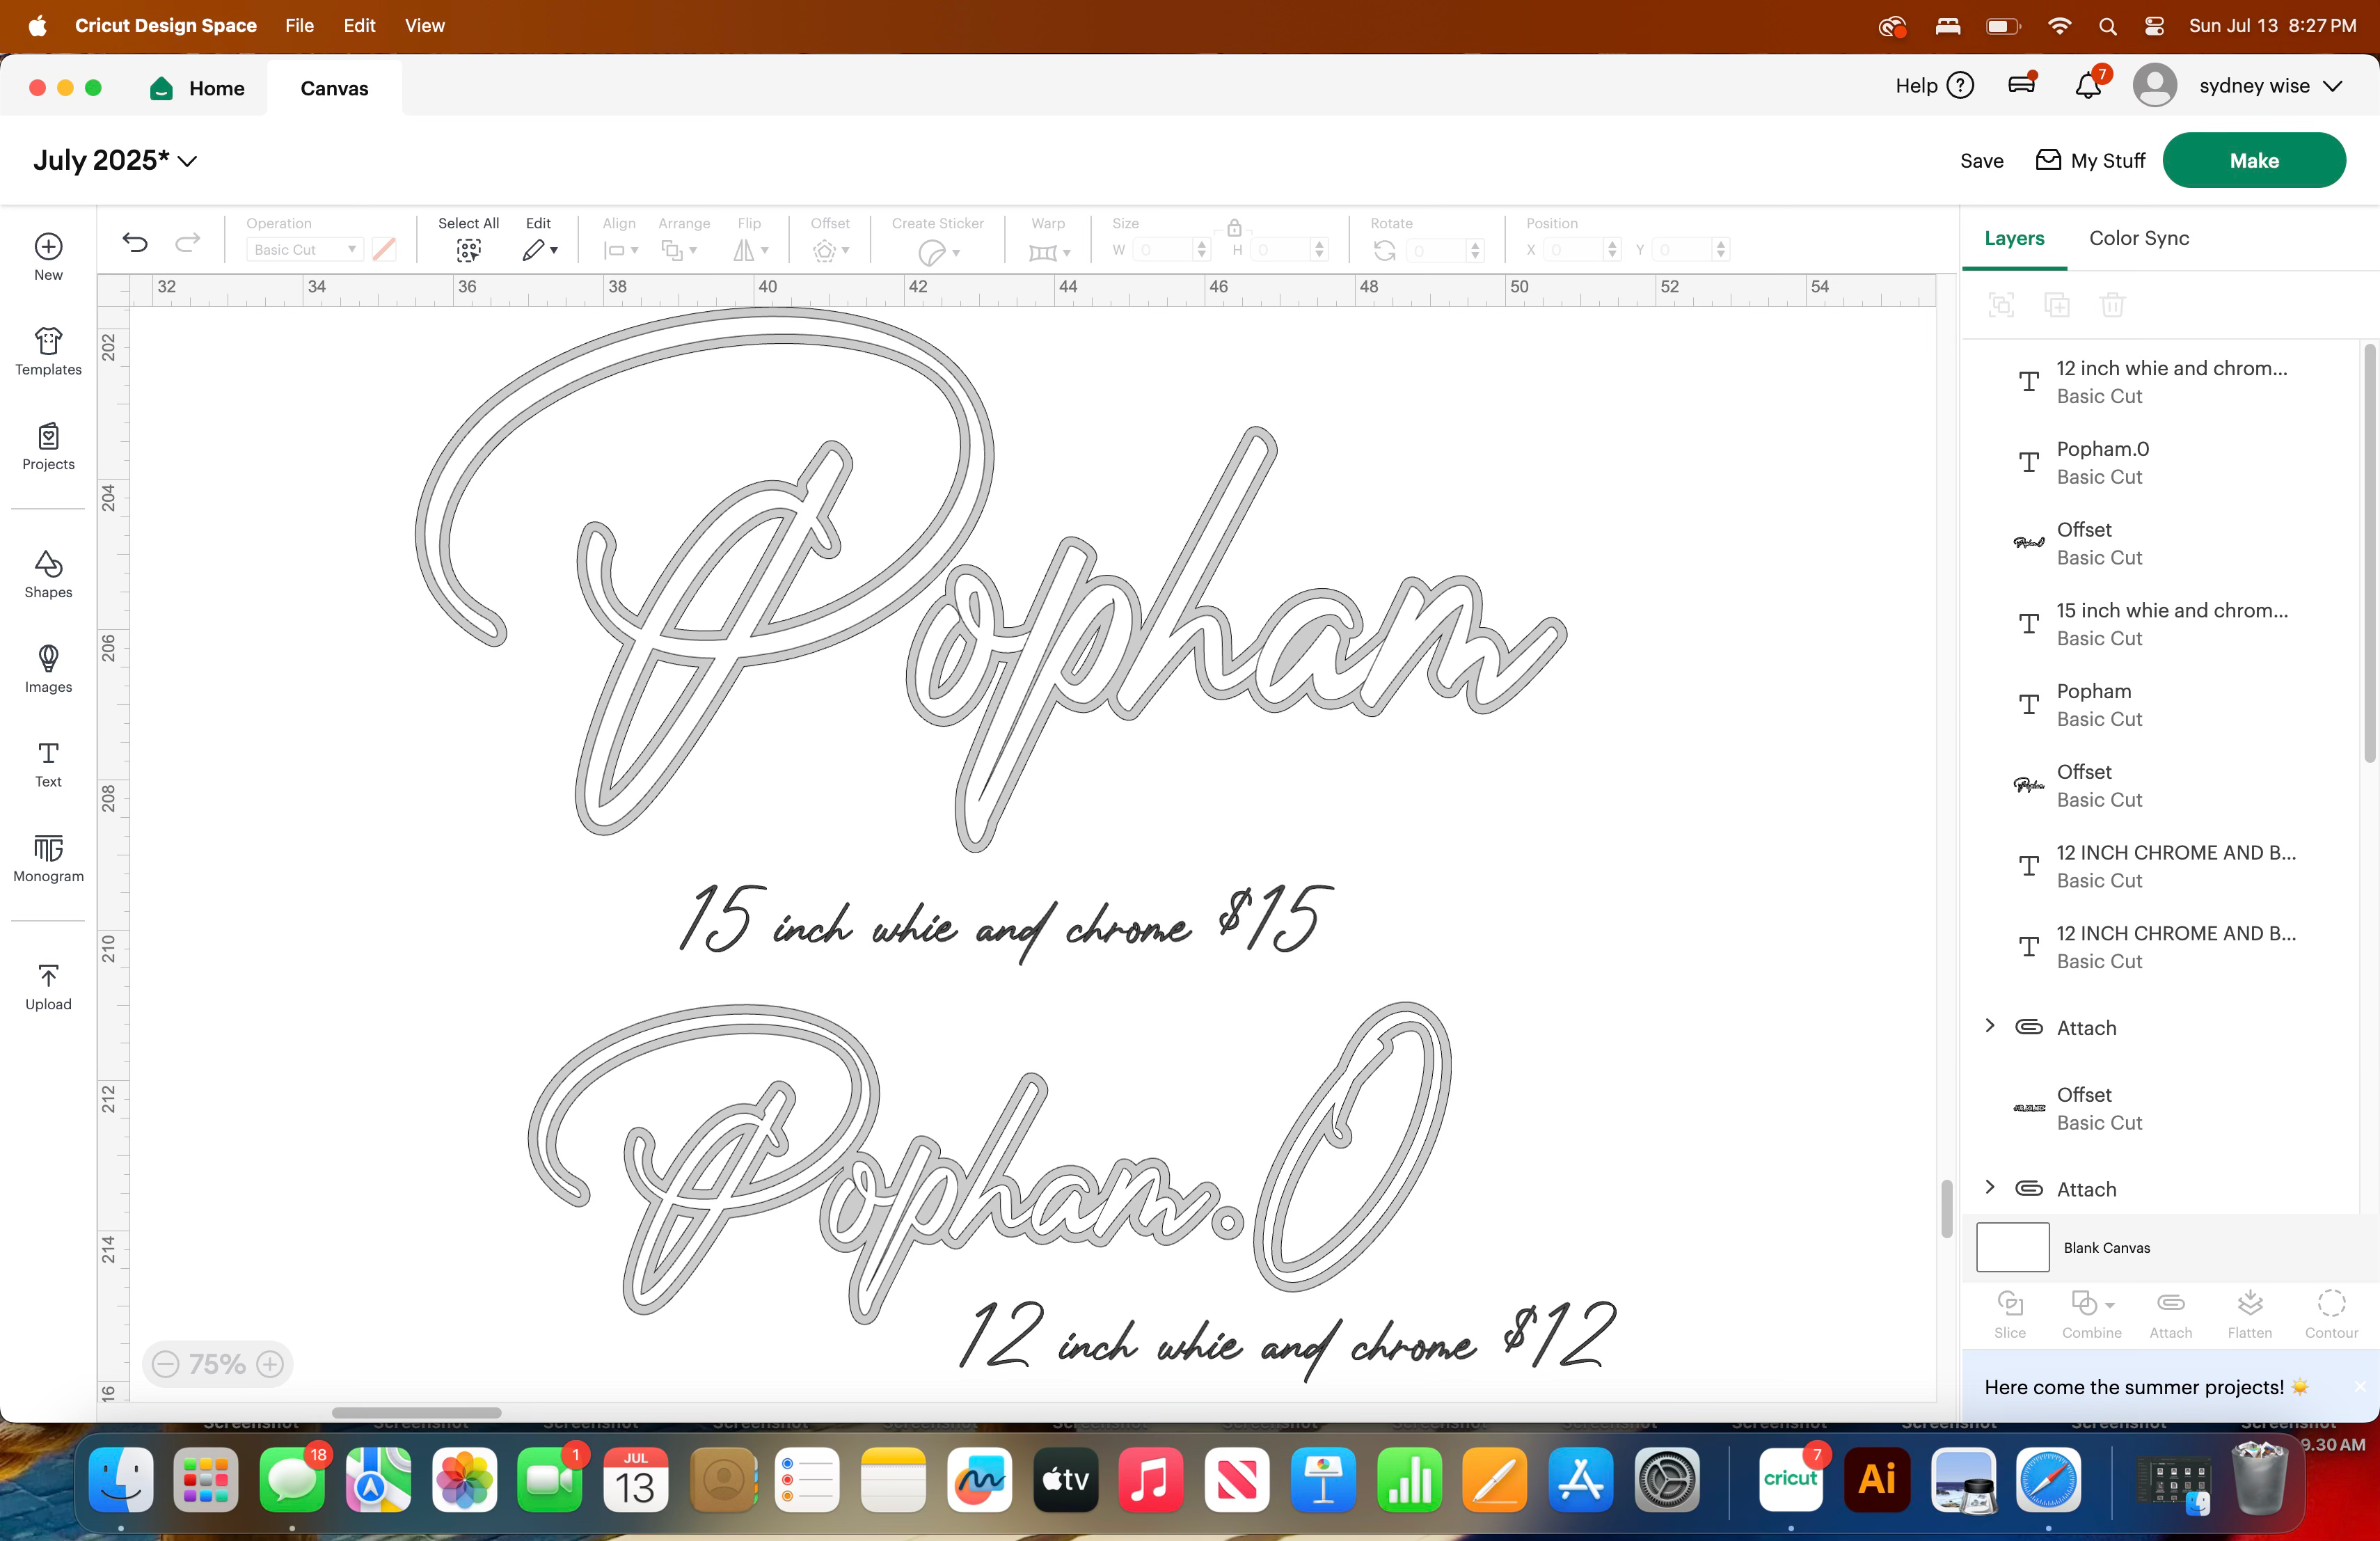This screenshot has height=1541, width=2380.
Task: Toggle the size aspect ratio lock
Action: pos(1234,227)
